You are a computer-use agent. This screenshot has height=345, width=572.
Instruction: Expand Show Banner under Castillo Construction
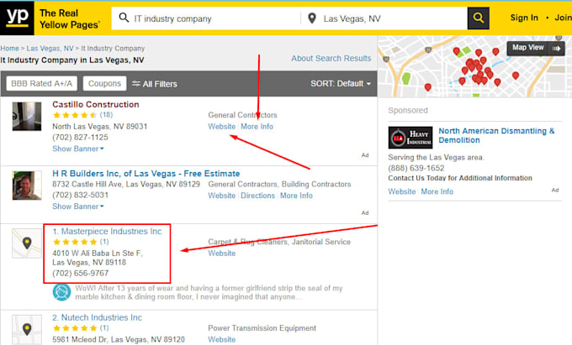pos(78,149)
